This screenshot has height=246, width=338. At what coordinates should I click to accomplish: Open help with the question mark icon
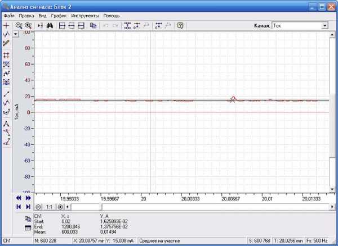pyautogui.click(x=180, y=25)
